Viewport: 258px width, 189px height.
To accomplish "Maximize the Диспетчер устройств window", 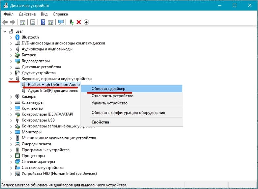I will [235, 5].
